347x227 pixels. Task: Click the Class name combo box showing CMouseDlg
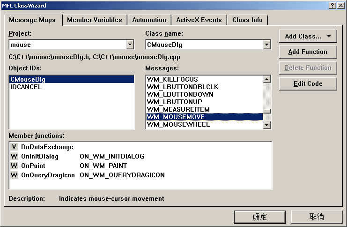208,45
